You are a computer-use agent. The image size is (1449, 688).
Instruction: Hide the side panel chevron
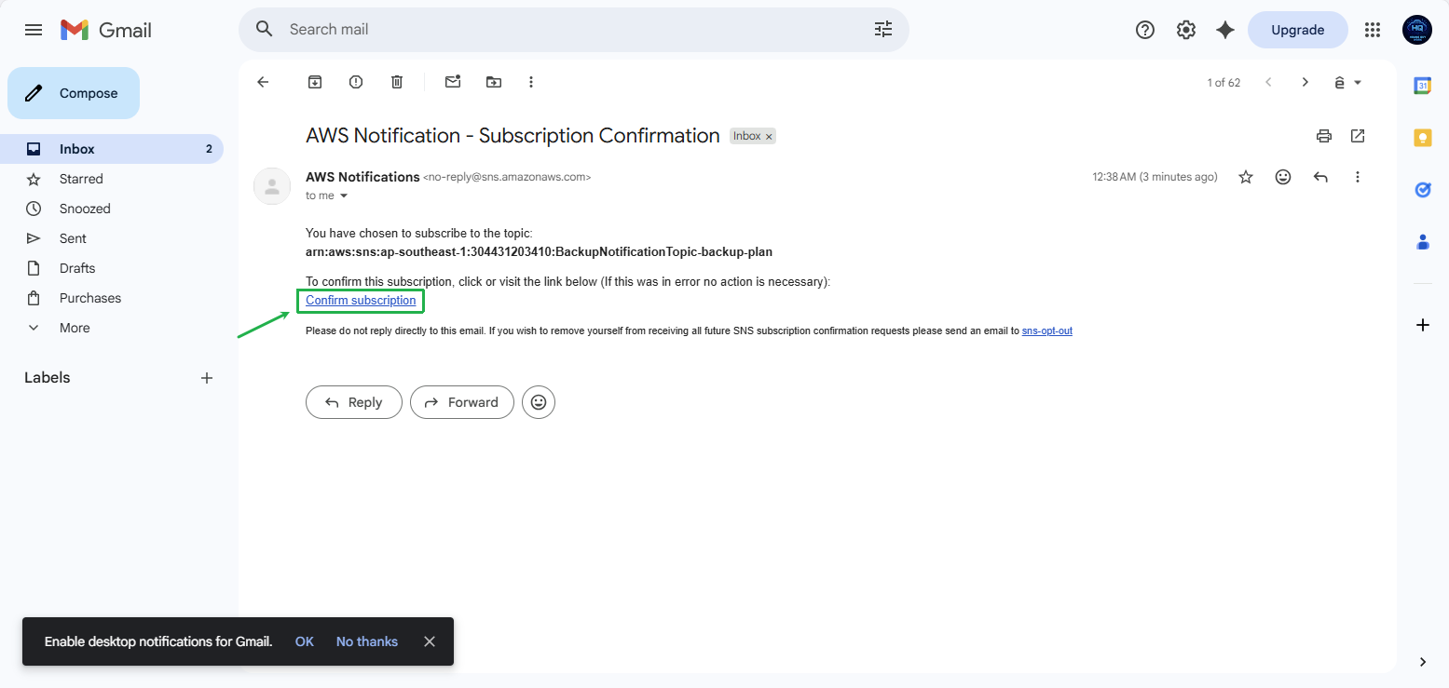point(1423,662)
